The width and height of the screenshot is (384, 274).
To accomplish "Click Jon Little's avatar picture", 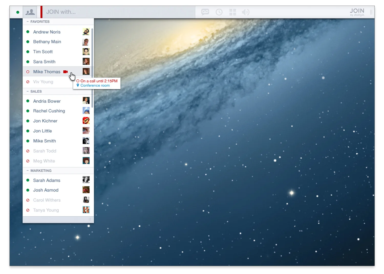I will point(86,131).
